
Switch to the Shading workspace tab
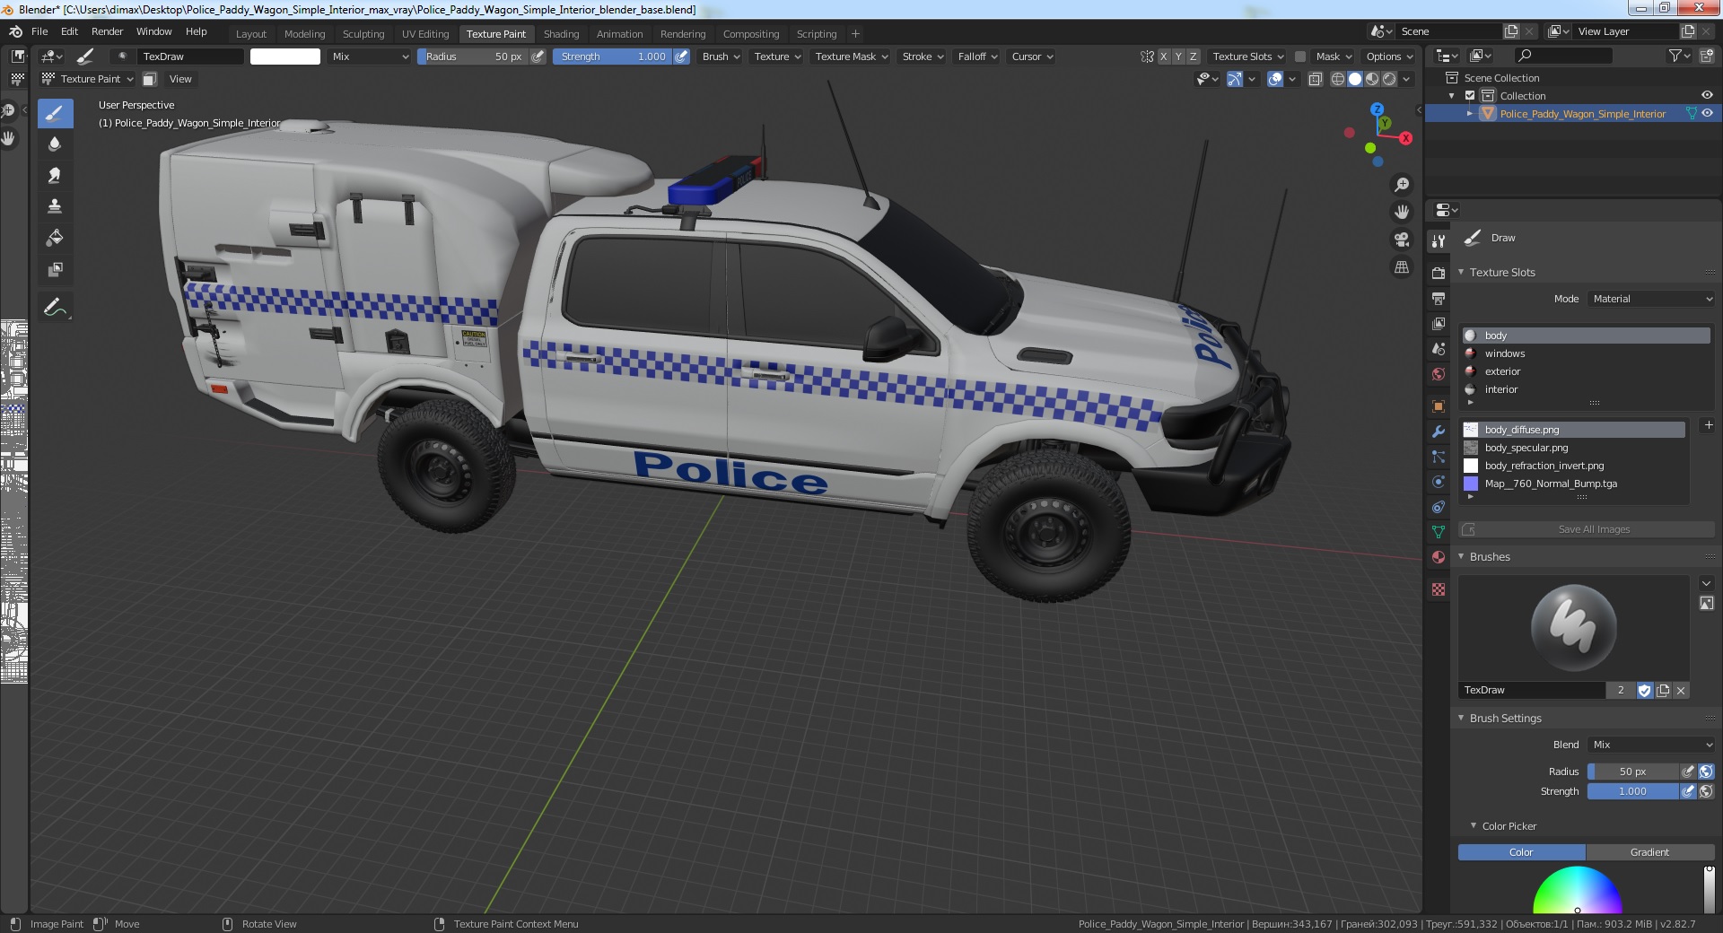pos(561,34)
